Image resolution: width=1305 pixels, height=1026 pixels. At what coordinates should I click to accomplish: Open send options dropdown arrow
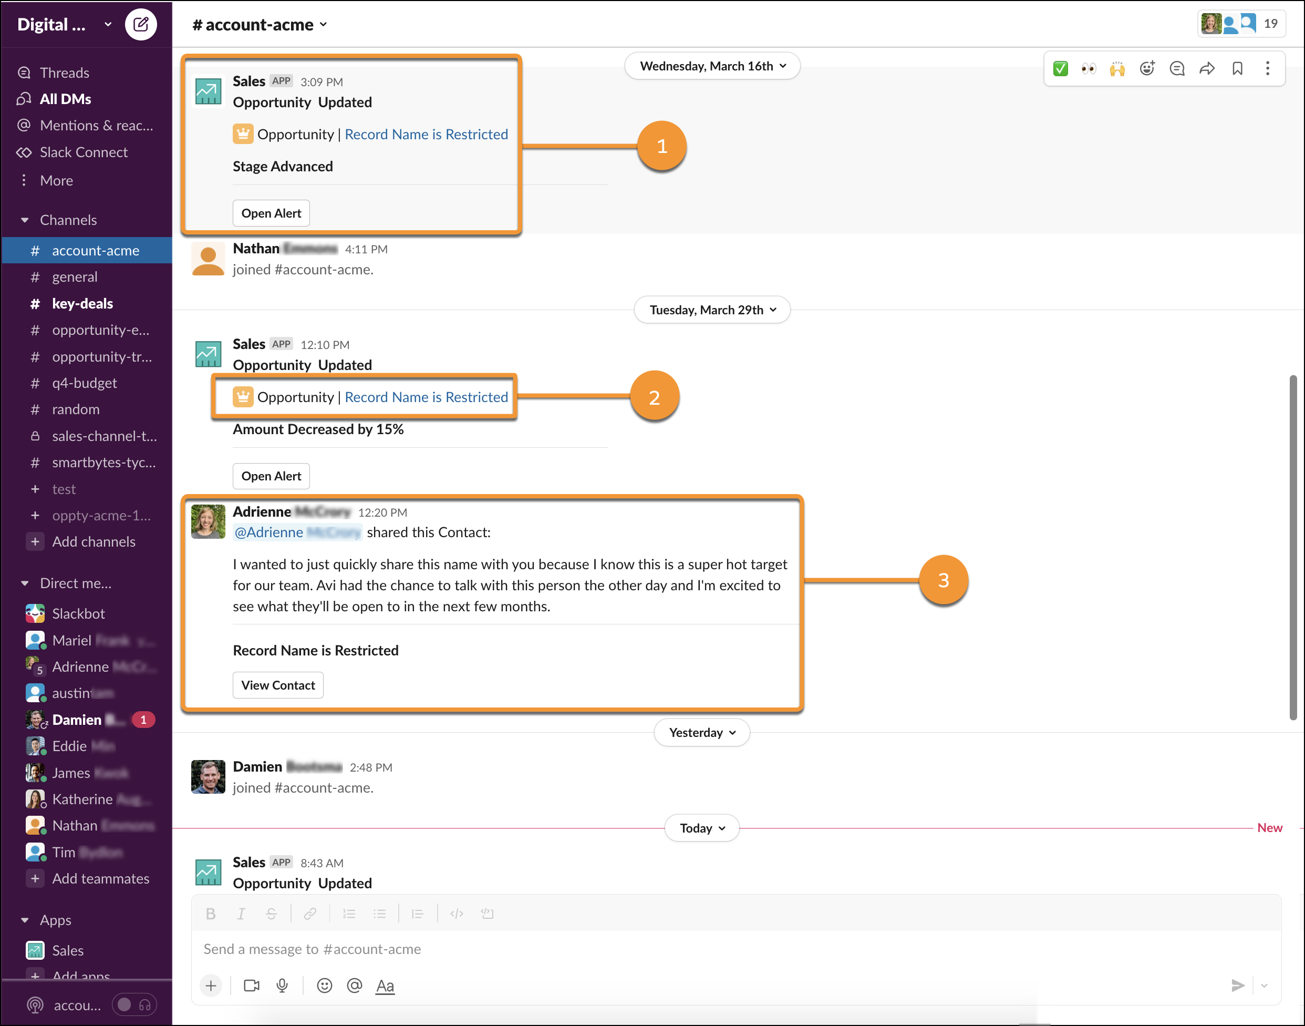coord(1265,986)
